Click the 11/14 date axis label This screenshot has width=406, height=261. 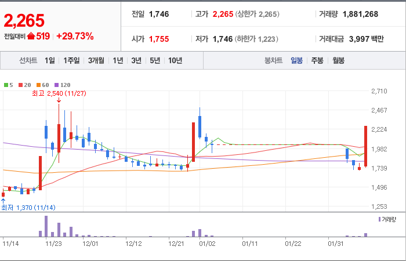coord(10,244)
